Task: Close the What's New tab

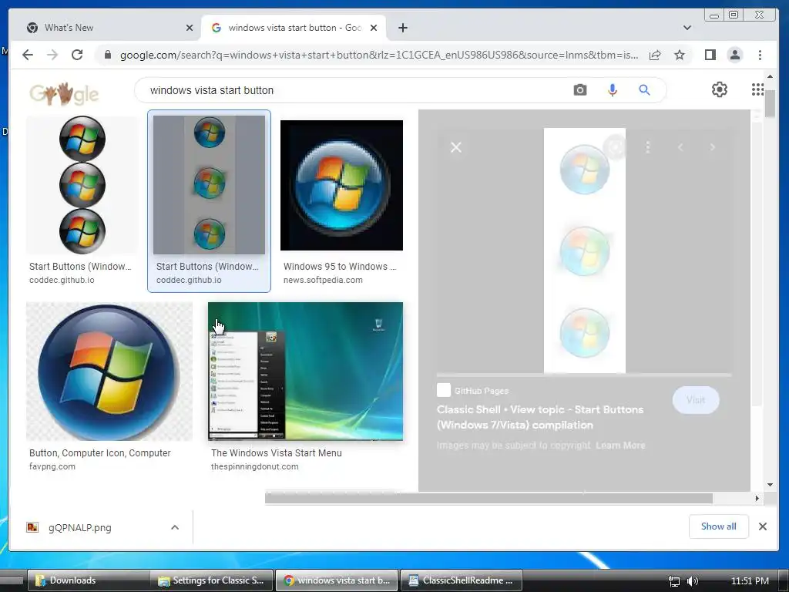Action: tap(190, 28)
